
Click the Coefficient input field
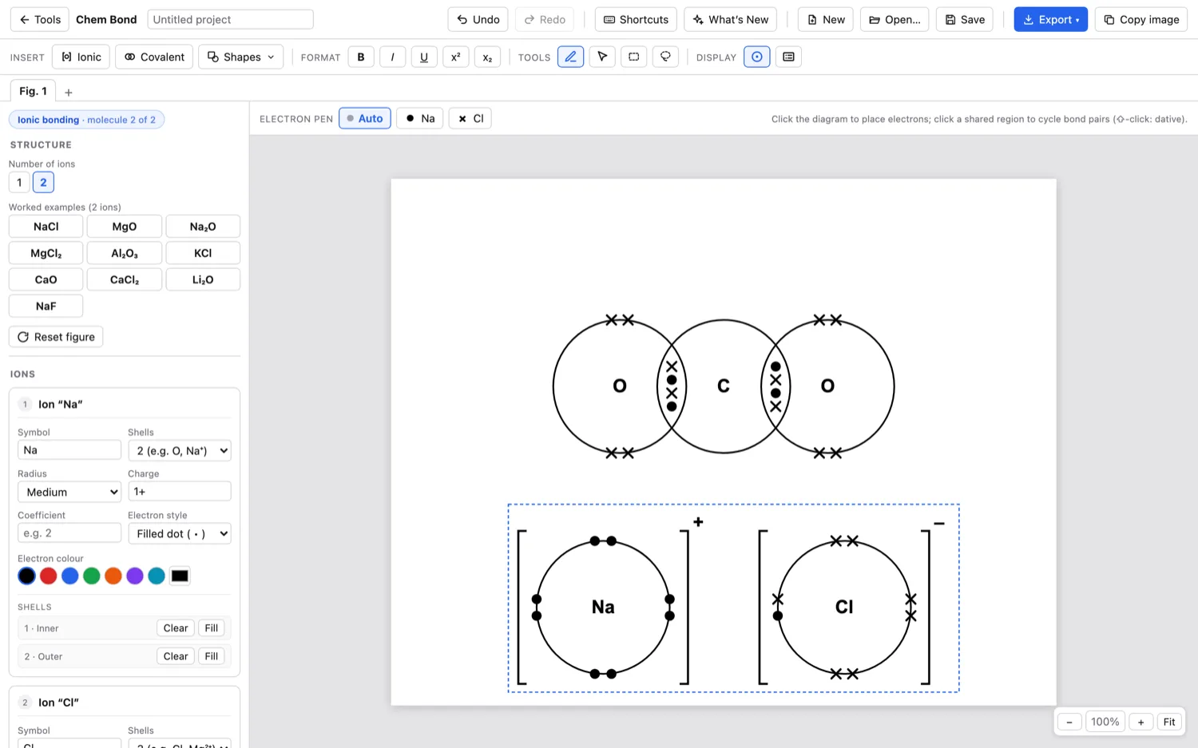point(69,533)
